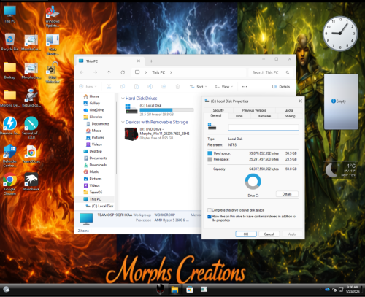Uncheck Allow files to be indexed
Screen dimensions: 365x297
(x=210, y=217)
